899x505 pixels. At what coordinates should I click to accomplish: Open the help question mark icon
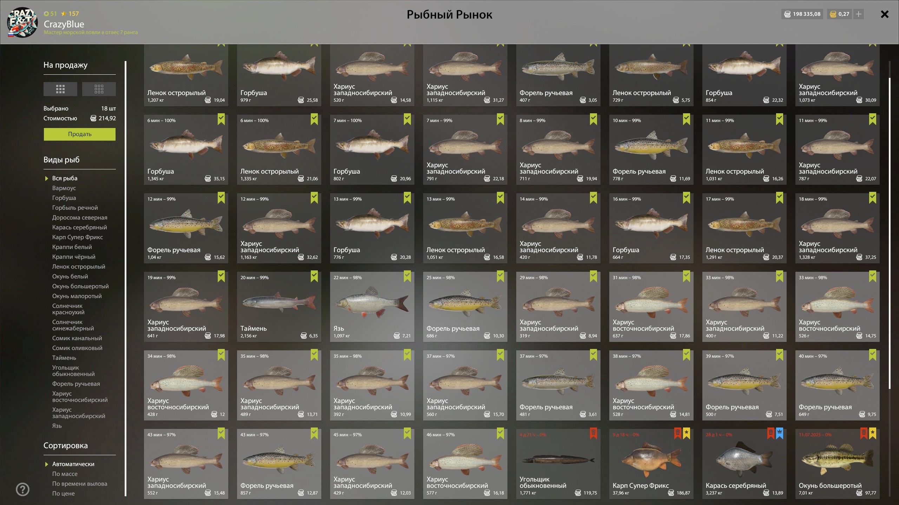pos(23,489)
